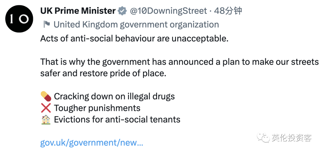Click the house emoji icon

(x=46, y=120)
